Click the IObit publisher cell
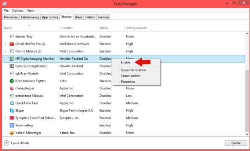250x151 pixels. click(x=63, y=81)
